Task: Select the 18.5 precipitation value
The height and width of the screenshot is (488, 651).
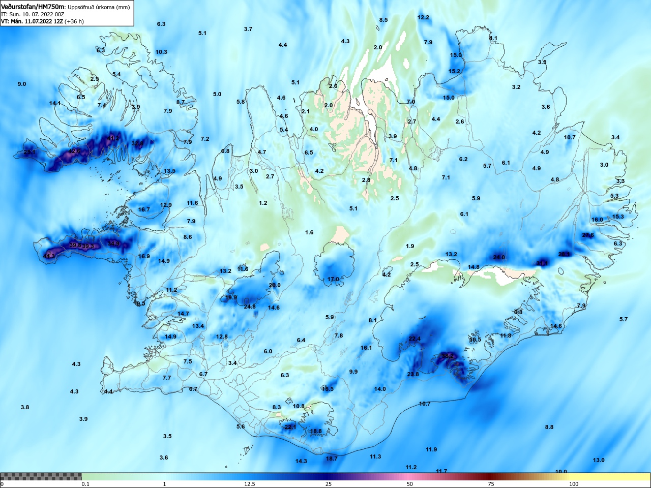Action: coord(328,389)
